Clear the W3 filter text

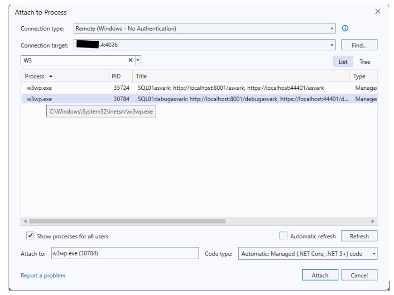[130, 60]
